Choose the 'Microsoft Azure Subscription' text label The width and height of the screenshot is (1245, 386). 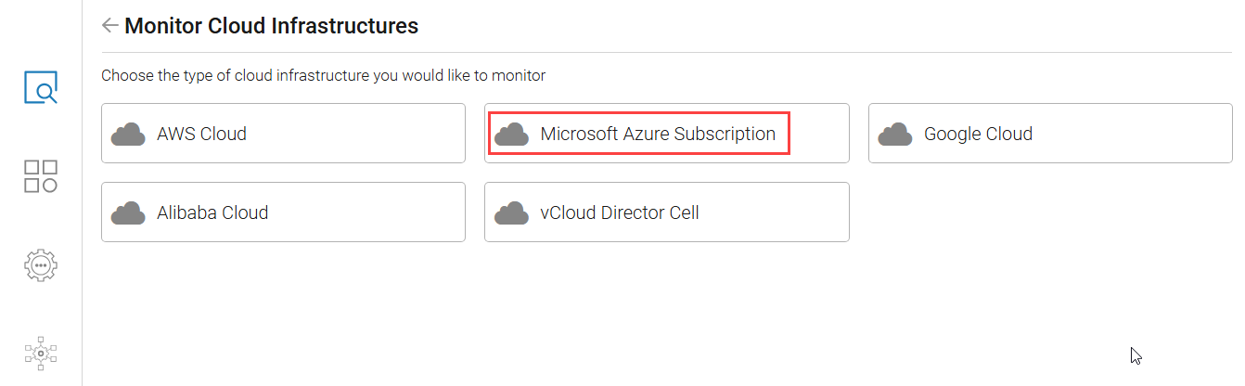click(x=658, y=134)
